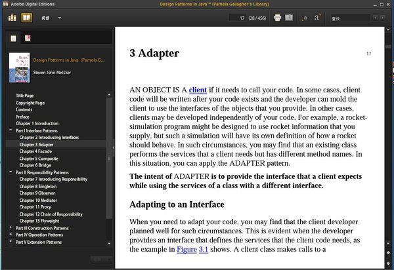
Task: Click the panel splitter collapse handle
Action: [114, 148]
